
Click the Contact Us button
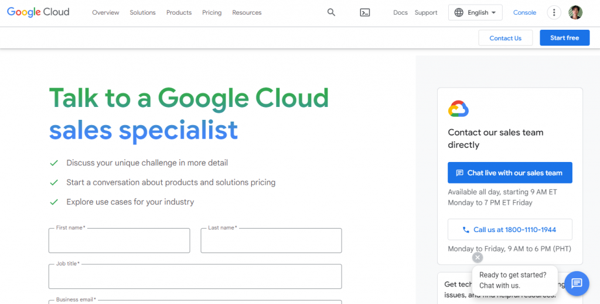(x=505, y=38)
